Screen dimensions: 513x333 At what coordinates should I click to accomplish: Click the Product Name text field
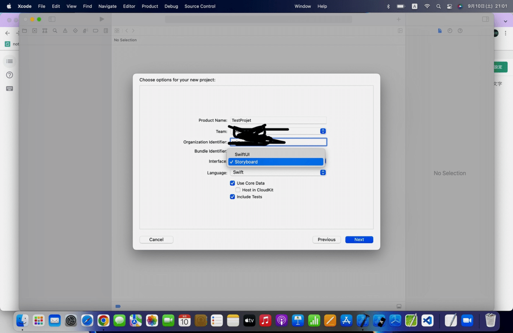pyautogui.click(x=278, y=121)
